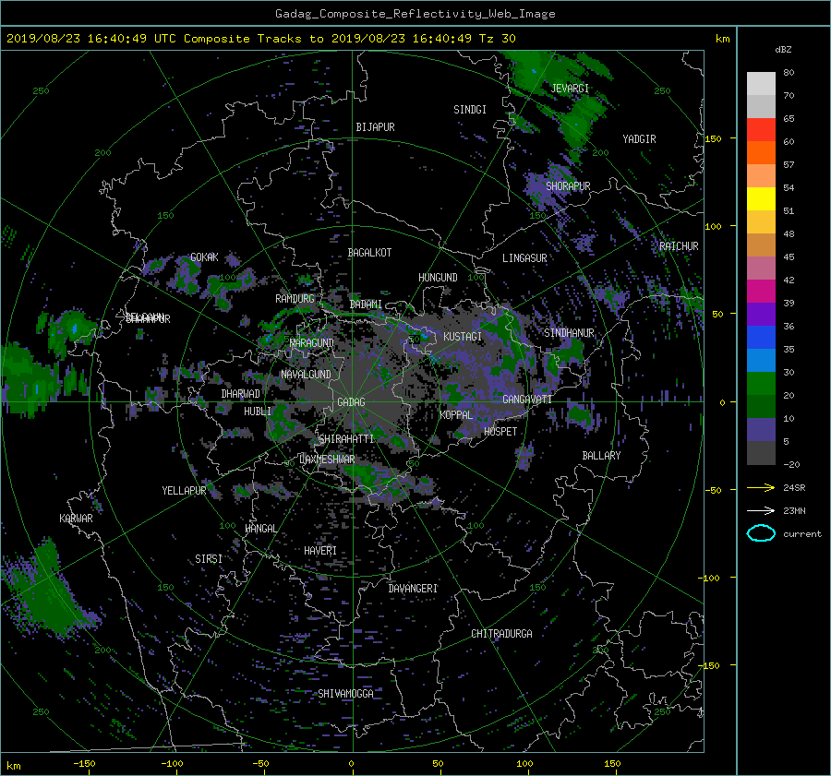Click the YELLAPUR city label
The height and width of the screenshot is (776, 831).
tap(184, 491)
